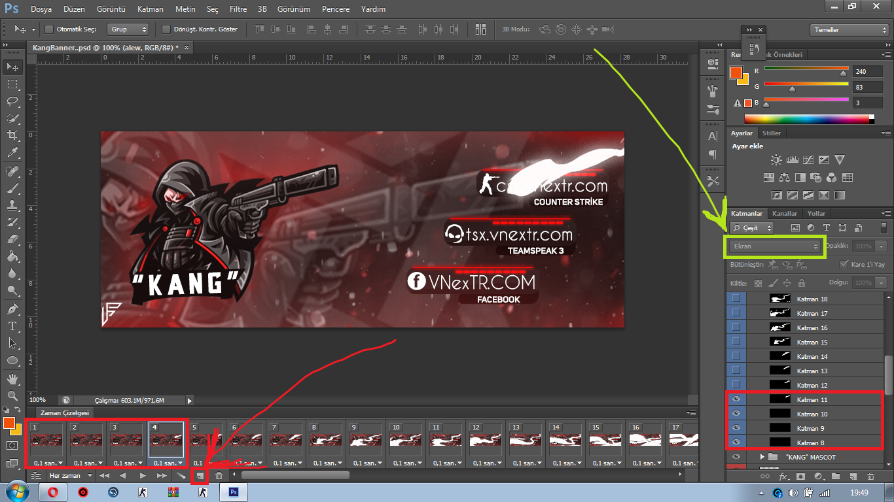Screen dimensions: 894x502
Task: Click the lock all icon beside Kilitle
Action: click(802, 283)
